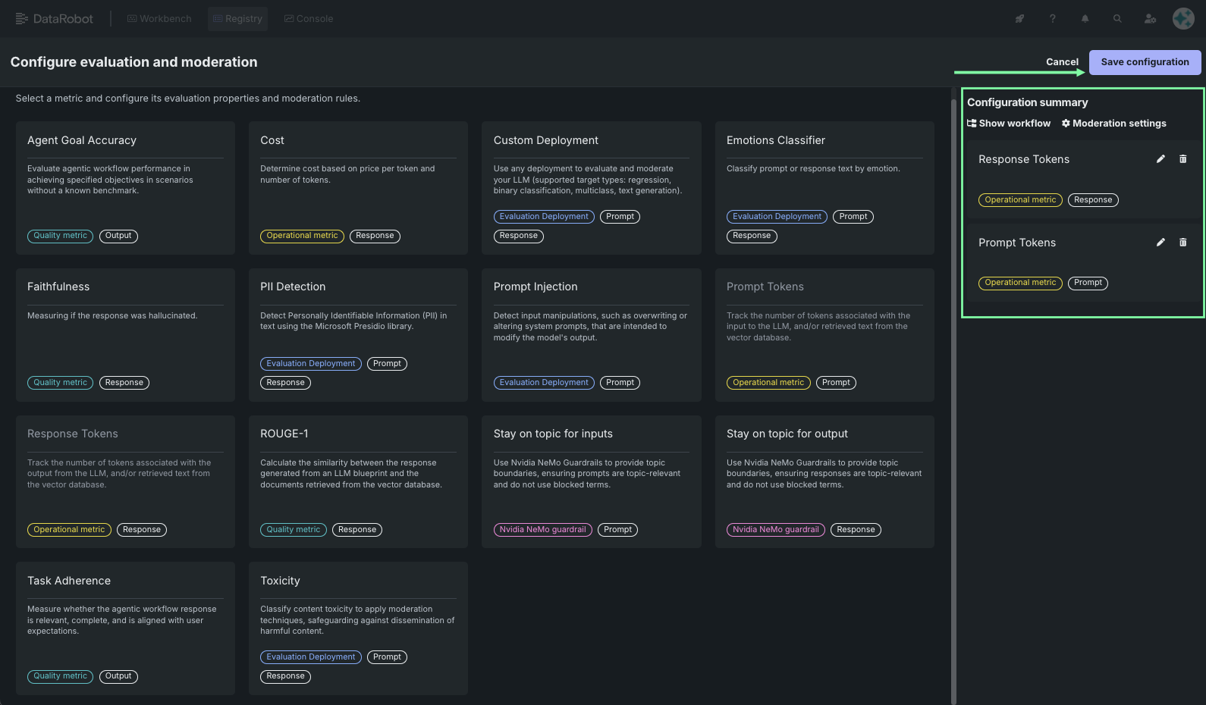This screenshot has width=1206, height=705.
Task: Delete the Response Tokens metric
Action: (1182, 159)
